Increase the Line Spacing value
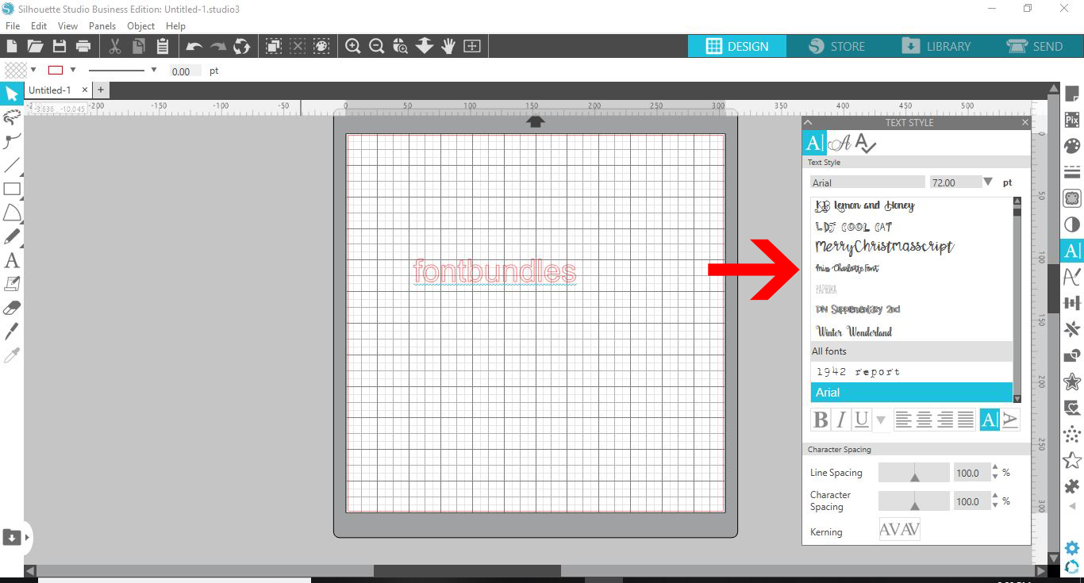Screen dimensions: 1084x583 click(995, 468)
